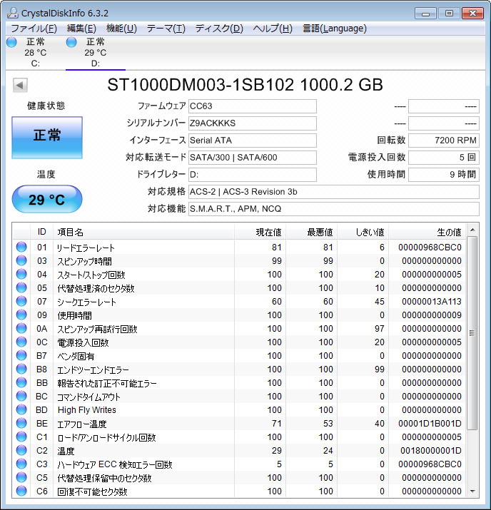Click the previous disk arrow button
491x510 pixels.
[x=20, y=86]
